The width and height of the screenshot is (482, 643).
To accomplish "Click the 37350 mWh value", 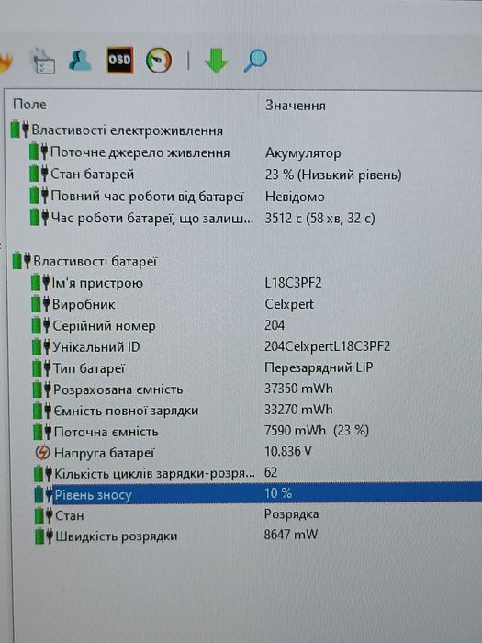I will coord(298,389).
